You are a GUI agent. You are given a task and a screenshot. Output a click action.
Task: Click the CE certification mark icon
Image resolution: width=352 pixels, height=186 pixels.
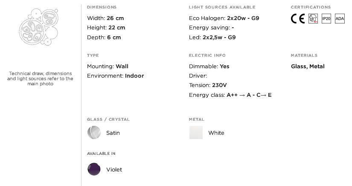coord(298,19)
